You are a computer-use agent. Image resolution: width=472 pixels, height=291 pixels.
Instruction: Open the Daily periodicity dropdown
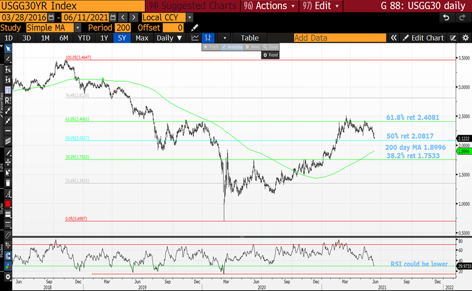click(169, 38)
